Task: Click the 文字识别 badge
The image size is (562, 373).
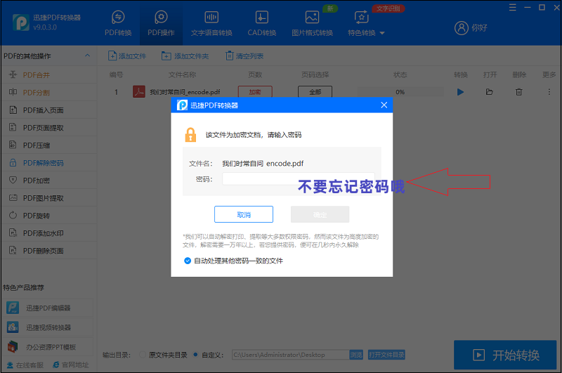Action: (x=388, y=8)
